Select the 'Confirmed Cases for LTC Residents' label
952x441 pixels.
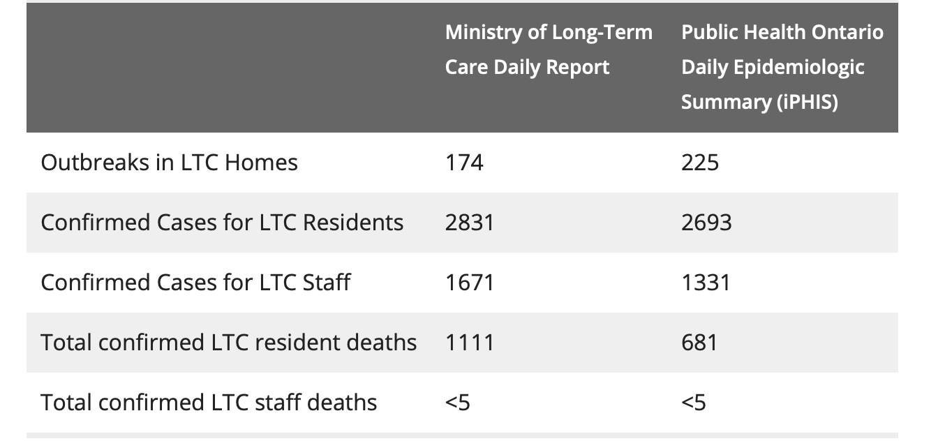click(x=222, y=223)
